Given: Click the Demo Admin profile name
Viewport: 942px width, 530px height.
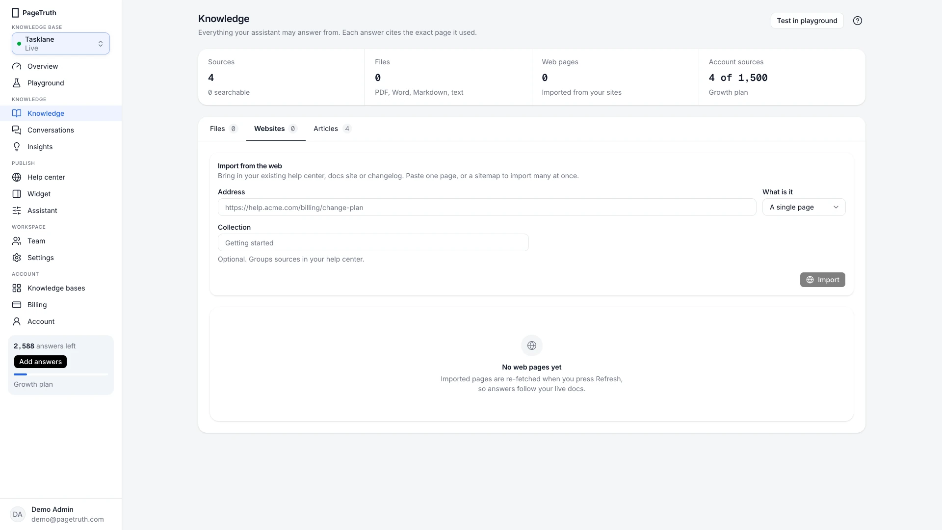Looking at the screenshot, I should point(52,509).
